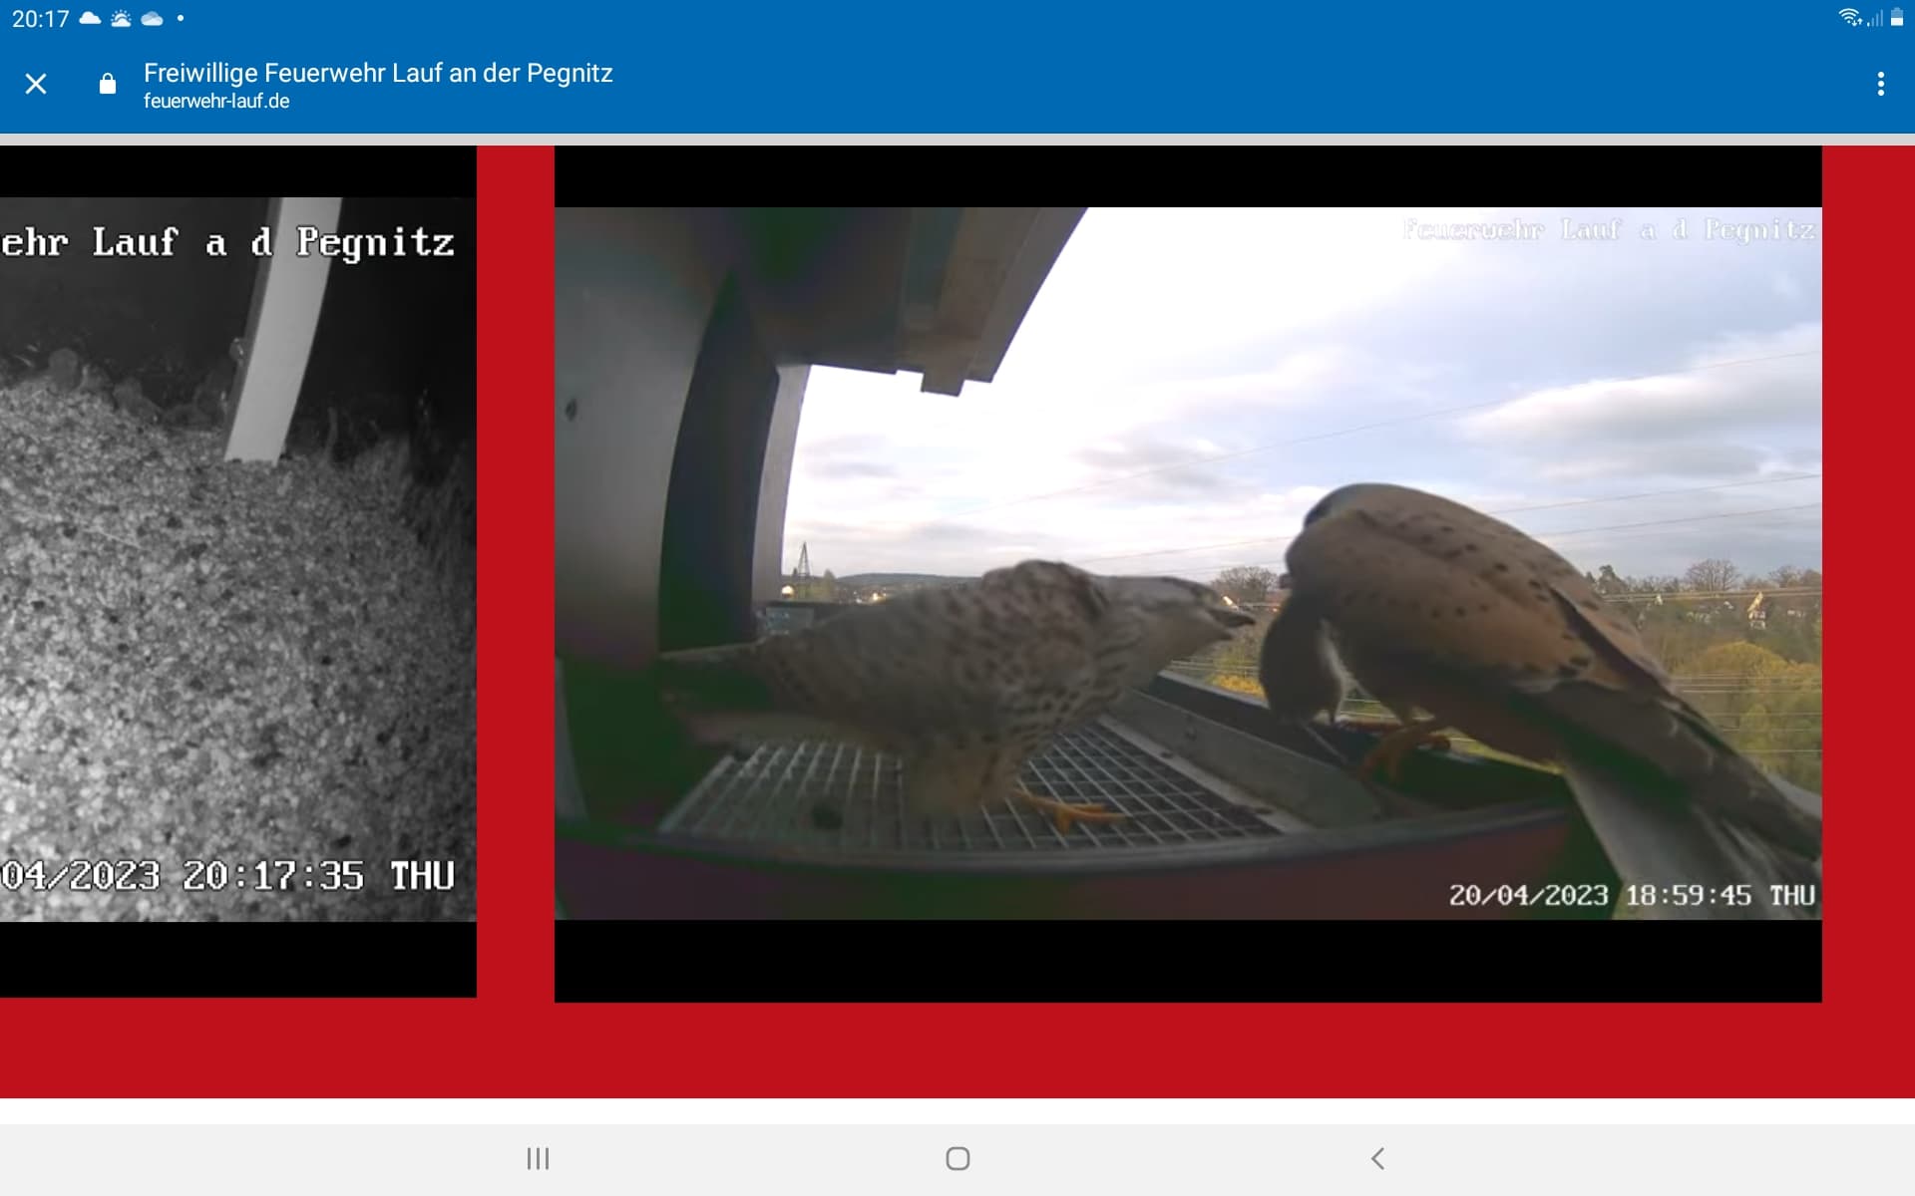Viewport: 1915px width, 1196px height.
Task: Tap the Home navigation button
Action: click(957, 1158)
